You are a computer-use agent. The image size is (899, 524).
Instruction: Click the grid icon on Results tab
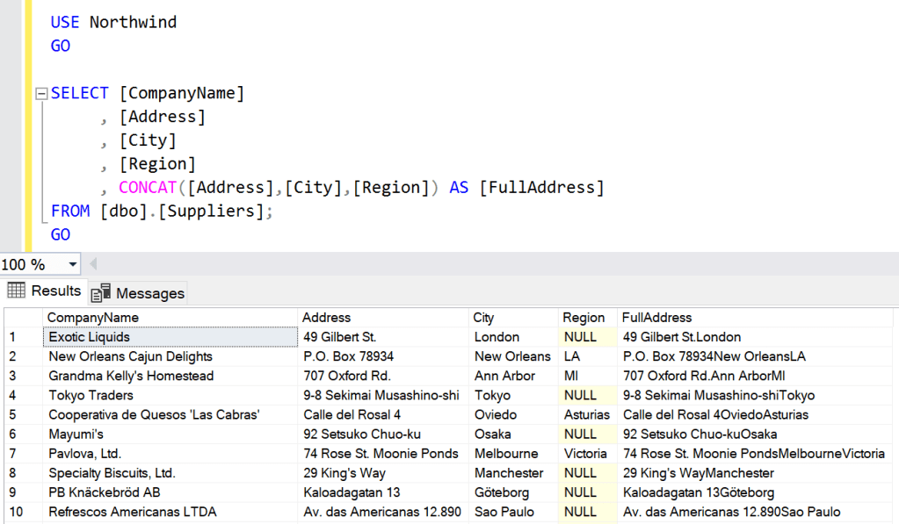(16, 291)
